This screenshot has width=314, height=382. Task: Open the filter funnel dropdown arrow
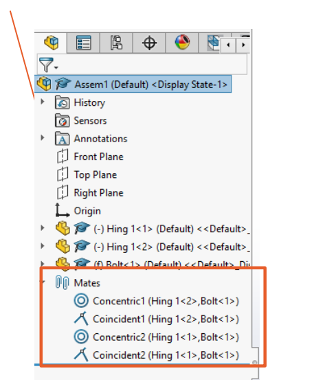(x=56, y=67)
